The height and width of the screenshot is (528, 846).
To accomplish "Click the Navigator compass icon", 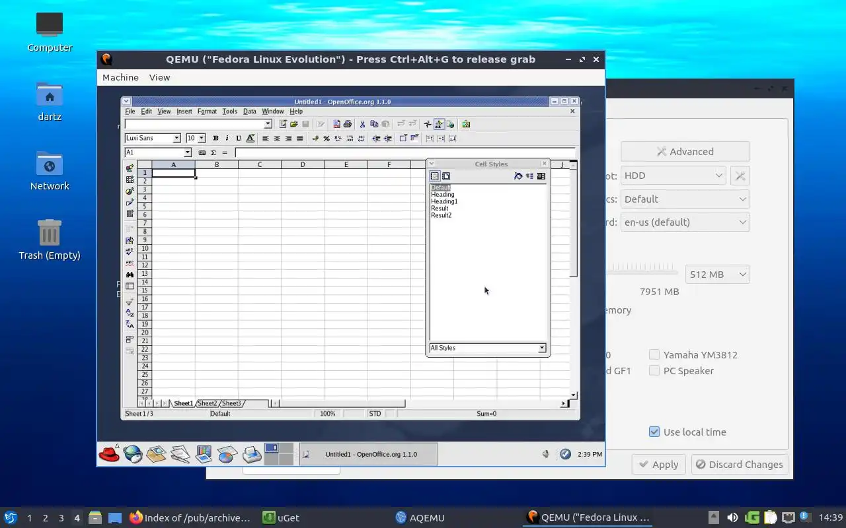I will click(x=428, y=124).
